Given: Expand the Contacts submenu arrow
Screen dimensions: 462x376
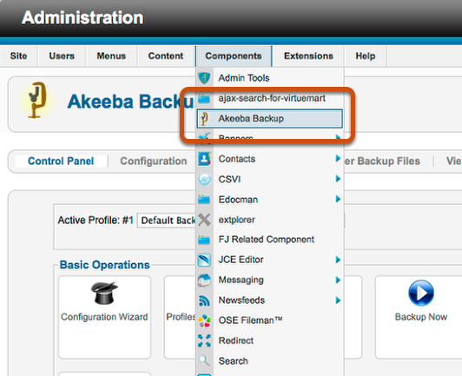Looking at the screenshot, I should point(338,159).
